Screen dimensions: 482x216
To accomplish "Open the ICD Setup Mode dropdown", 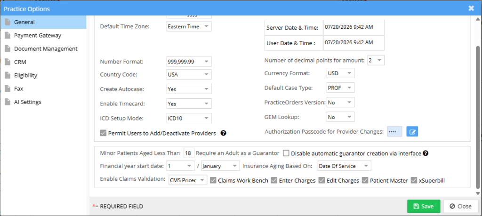I will click(189, 118).
